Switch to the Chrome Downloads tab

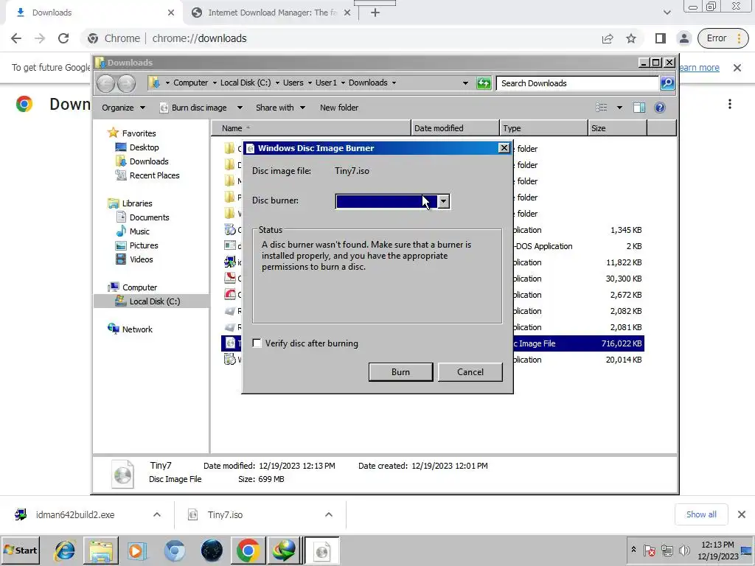click(x=94, y=13)
